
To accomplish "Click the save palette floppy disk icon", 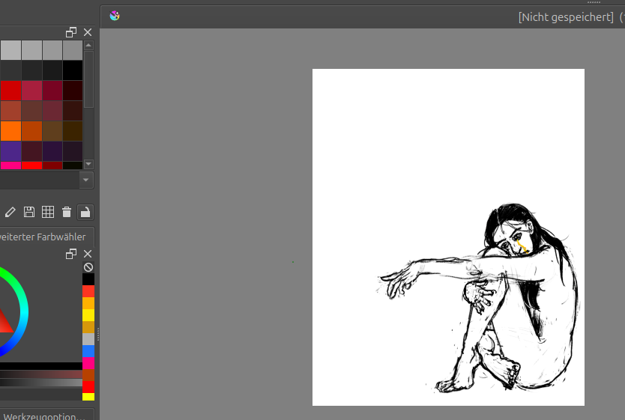I will (x=29, y=212).
